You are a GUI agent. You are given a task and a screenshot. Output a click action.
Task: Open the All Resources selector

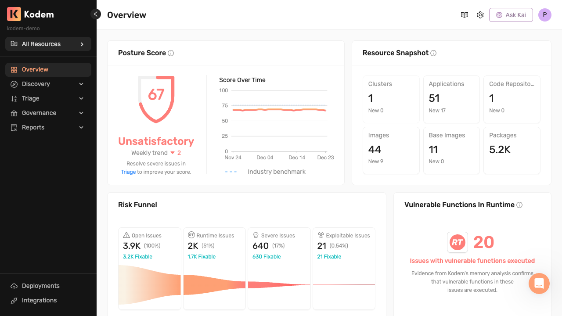[48, 44]
